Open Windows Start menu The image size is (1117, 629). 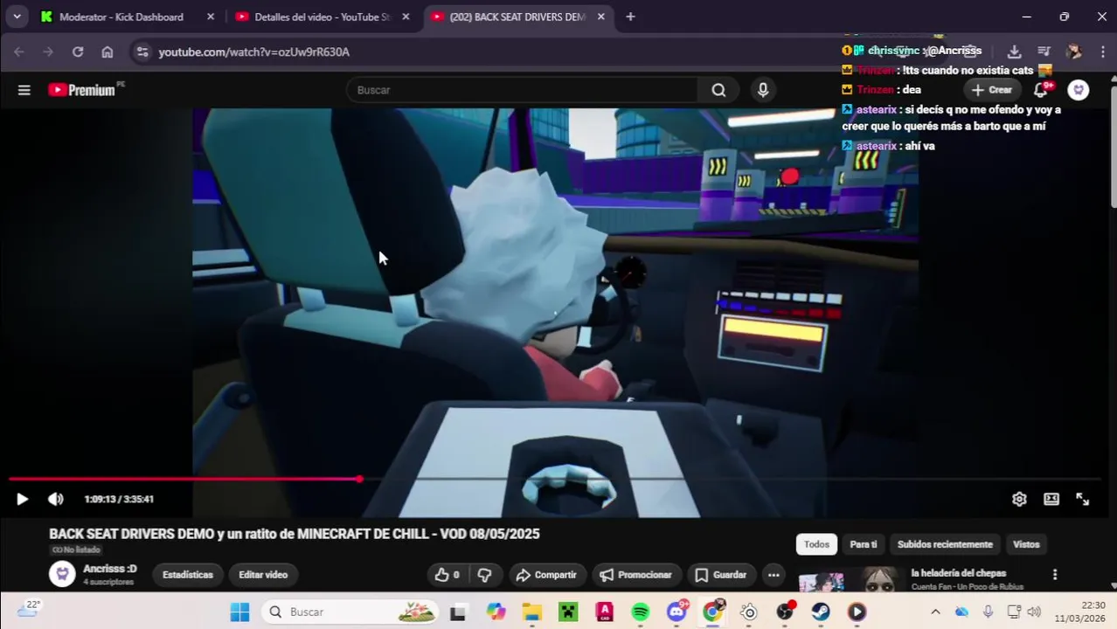click(239, 612)
